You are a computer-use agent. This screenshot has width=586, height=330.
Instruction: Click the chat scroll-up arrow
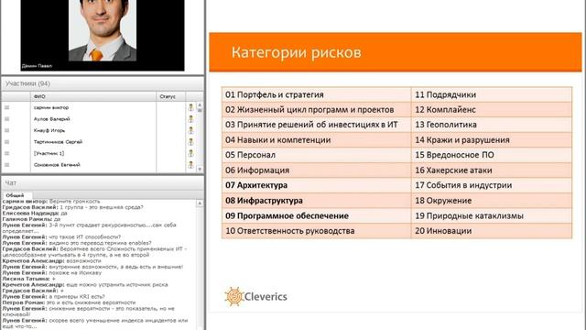pyautogui.click(x=200, y=203)
